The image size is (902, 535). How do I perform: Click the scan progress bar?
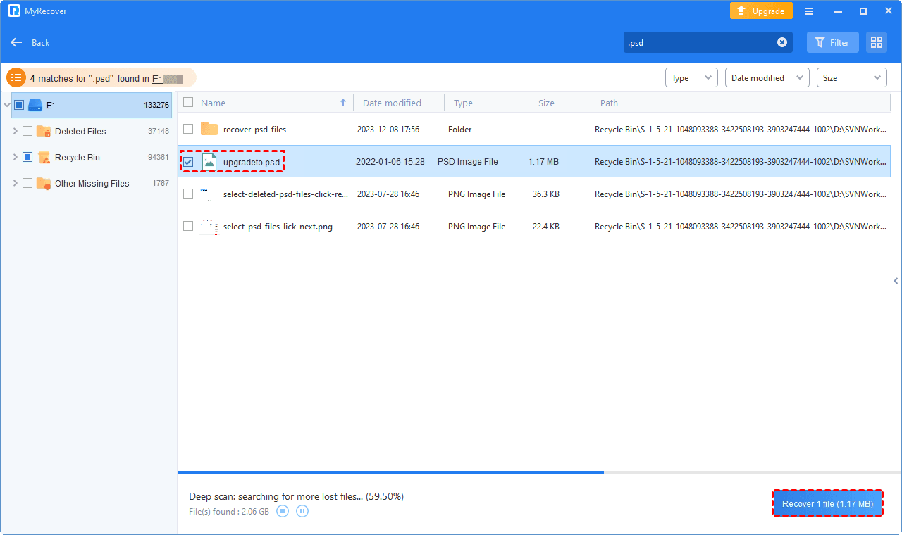tap(391, 472)
